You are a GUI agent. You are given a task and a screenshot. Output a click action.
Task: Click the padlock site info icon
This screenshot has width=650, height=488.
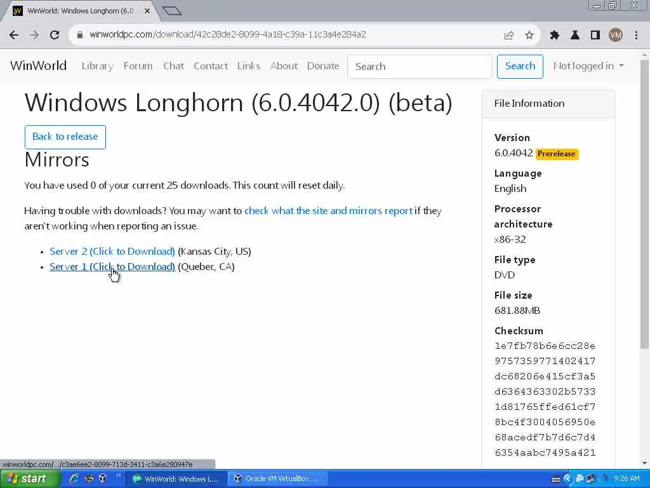tap(80, 35)
